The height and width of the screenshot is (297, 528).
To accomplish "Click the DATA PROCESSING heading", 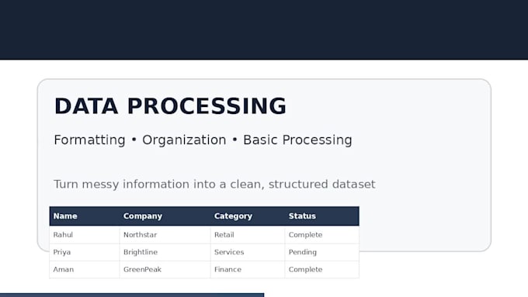I will [x=170, y=106].
